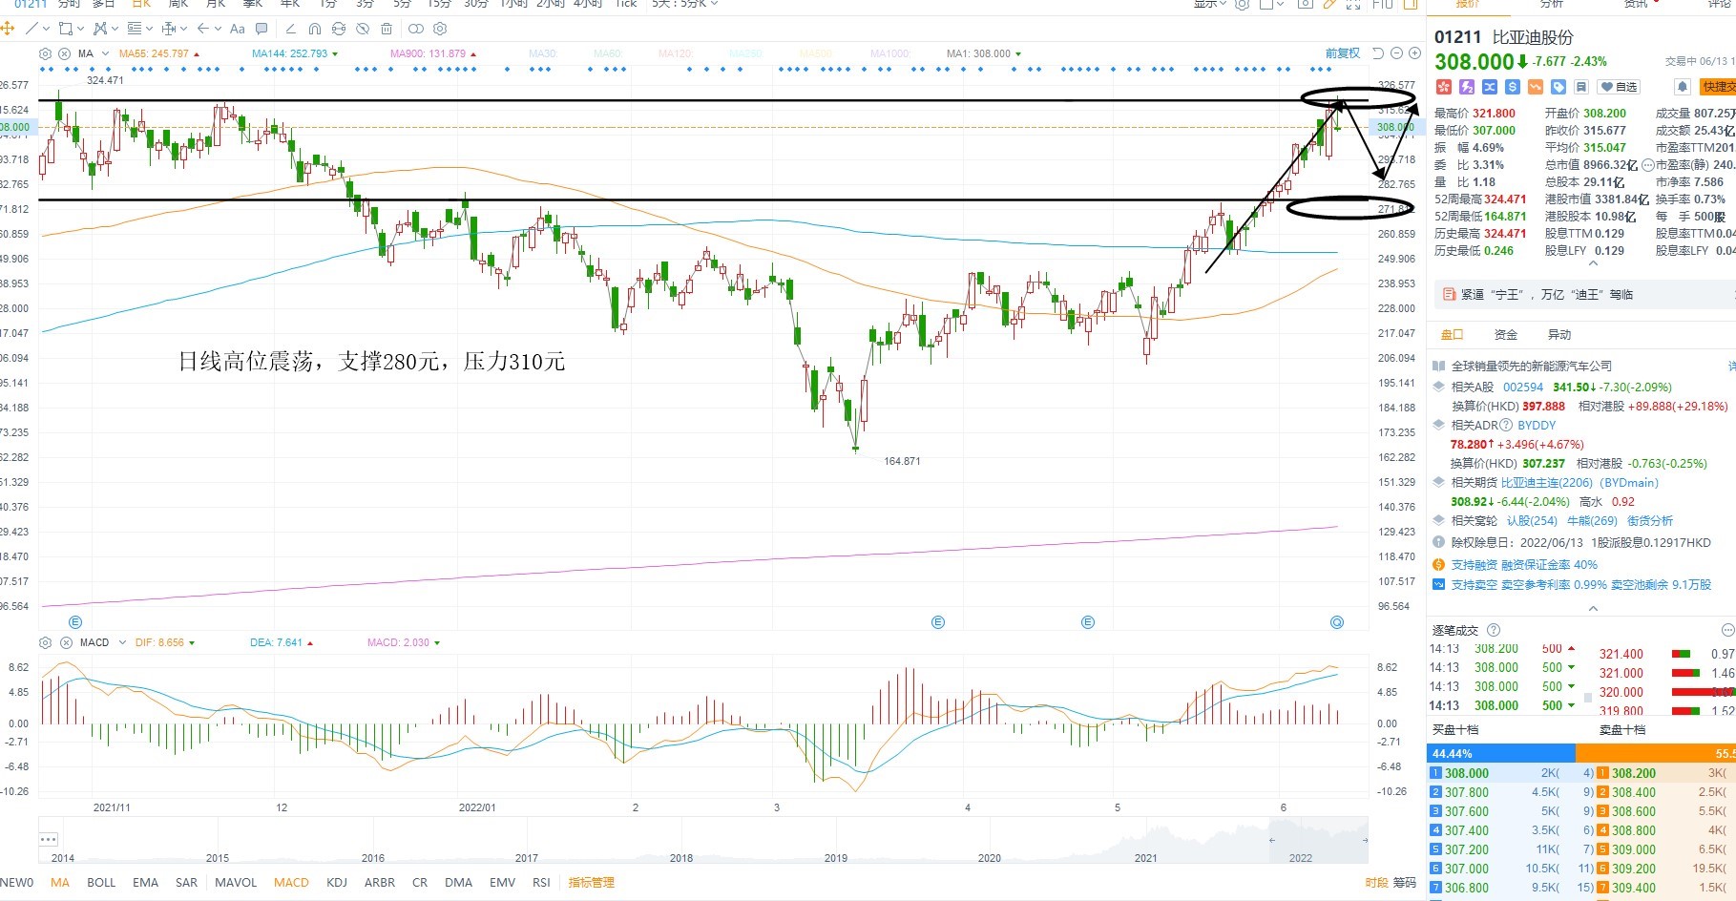The width and height of the screenshot is (1736, 901).
Task: Open drawing toolbar settings gear
Action: (440, 29)
